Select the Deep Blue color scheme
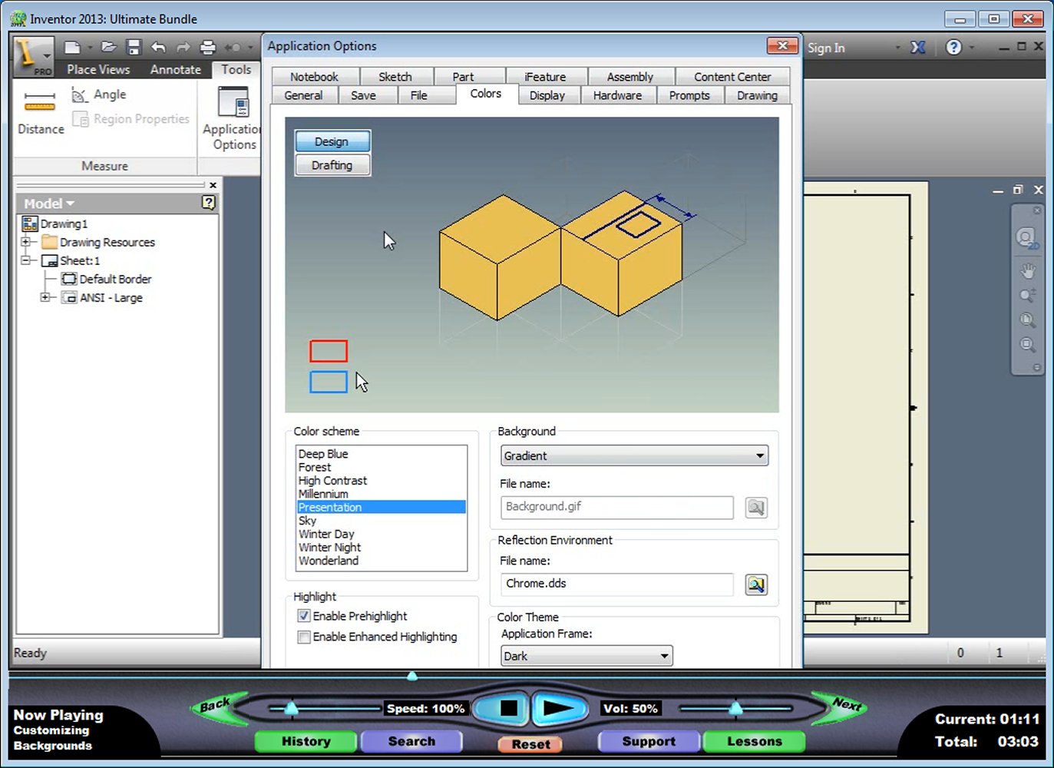The width and height of the screenshot is (1054, 768). click(x=323, y=454)
